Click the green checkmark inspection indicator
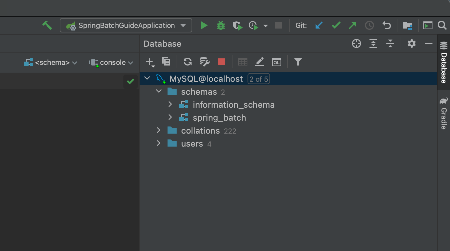450x251 pixels. pyautogui.click(x=131, y=82)
